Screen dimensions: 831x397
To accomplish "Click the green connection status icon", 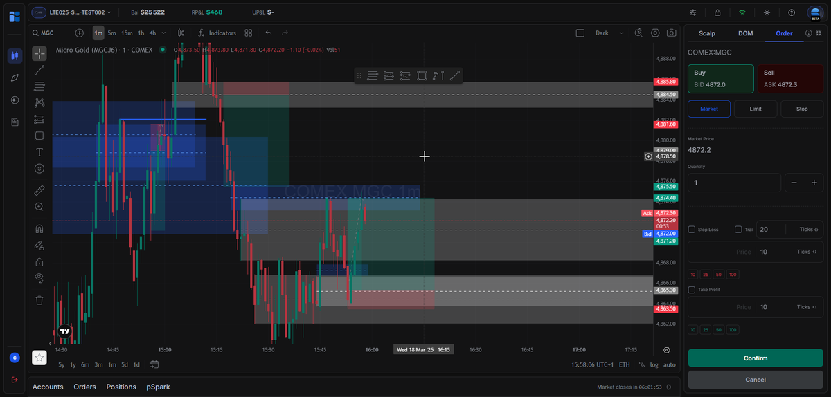I will tap(742, 12).
